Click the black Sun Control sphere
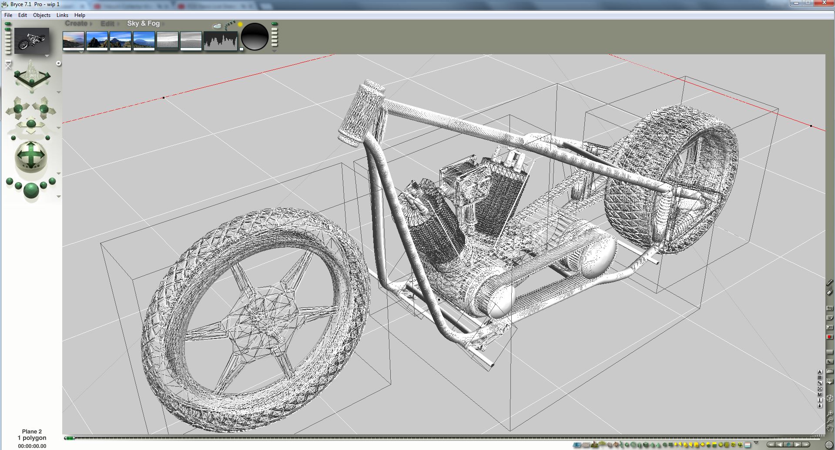Image resolution: width=835 pixels, height=450 pixels. 255,36
